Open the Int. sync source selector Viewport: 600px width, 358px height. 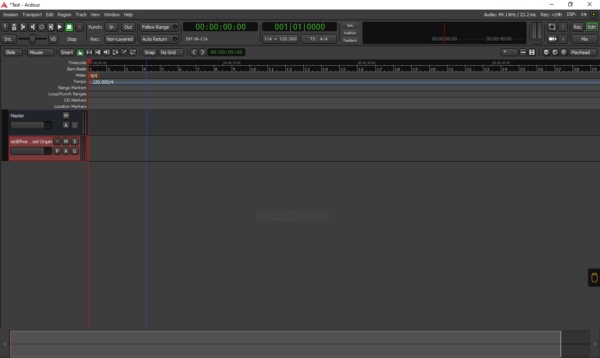8,39
